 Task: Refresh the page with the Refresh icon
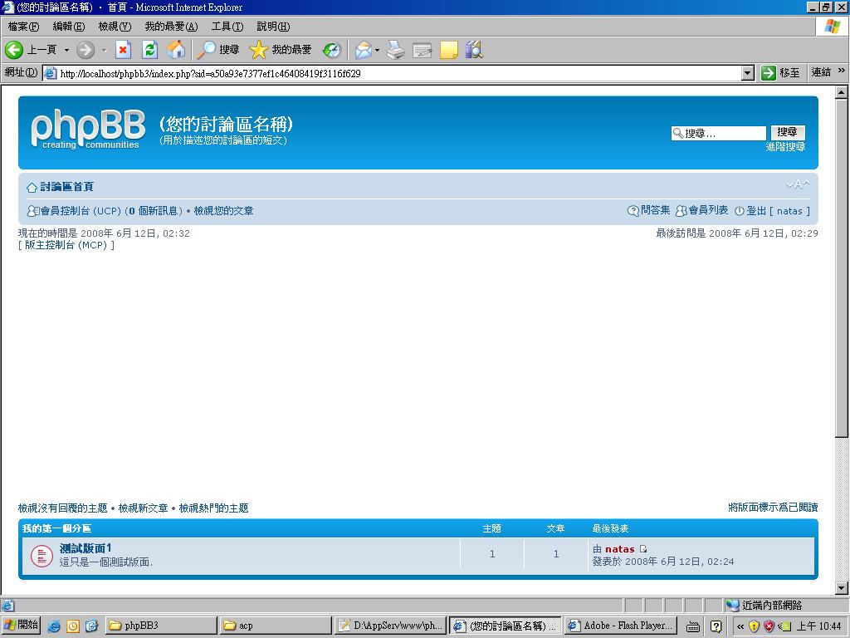(149, 50)
